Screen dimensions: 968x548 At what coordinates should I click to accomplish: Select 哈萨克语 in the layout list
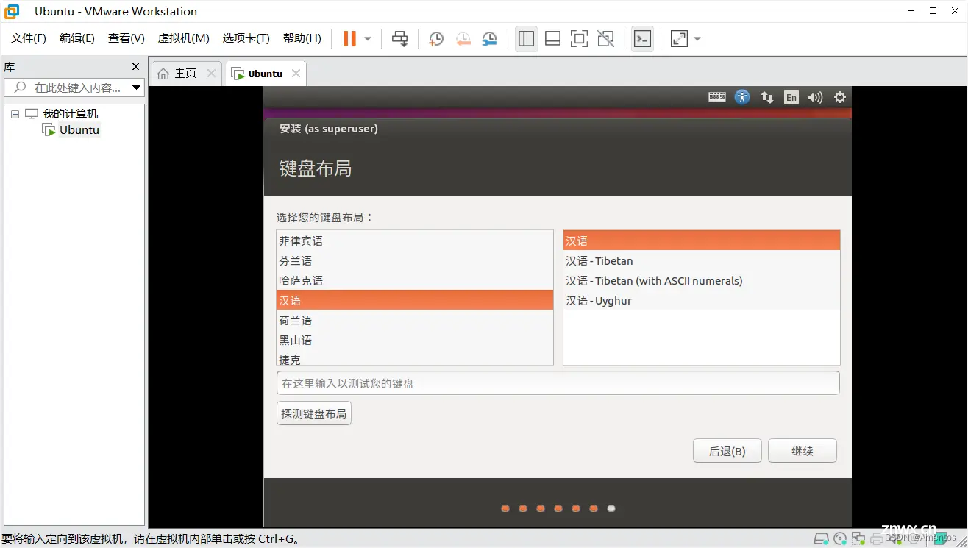(415, 280)
